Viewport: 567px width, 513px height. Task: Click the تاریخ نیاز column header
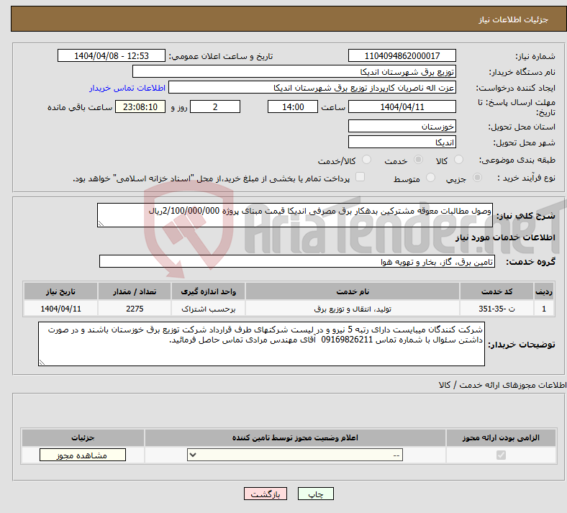click(60, 291)
